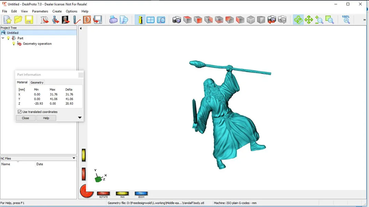Select the Untitled project tree root
The height and width of the screenshot is (207, 369).
pyautogui.click(x=13, y=33)
